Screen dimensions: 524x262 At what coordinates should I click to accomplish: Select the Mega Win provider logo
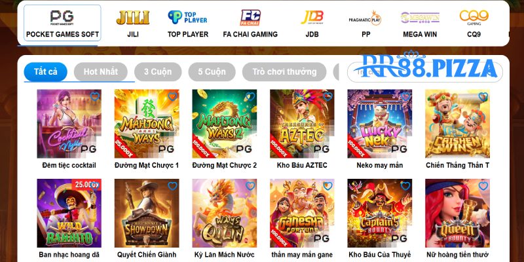(x=420, y=18)
